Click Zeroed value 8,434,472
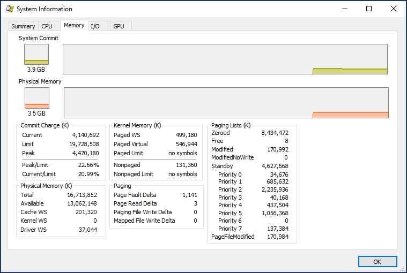Viewport: 407px width, 273px height. point(275,133)
